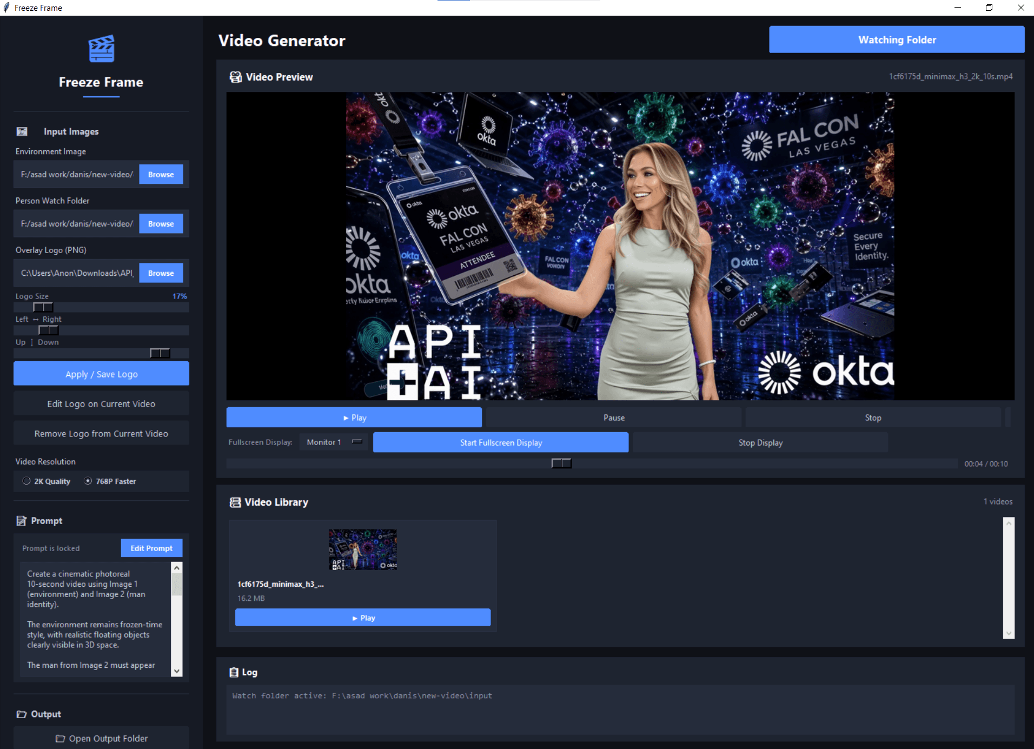Open the Watching Folder

[x=897, y=40]
